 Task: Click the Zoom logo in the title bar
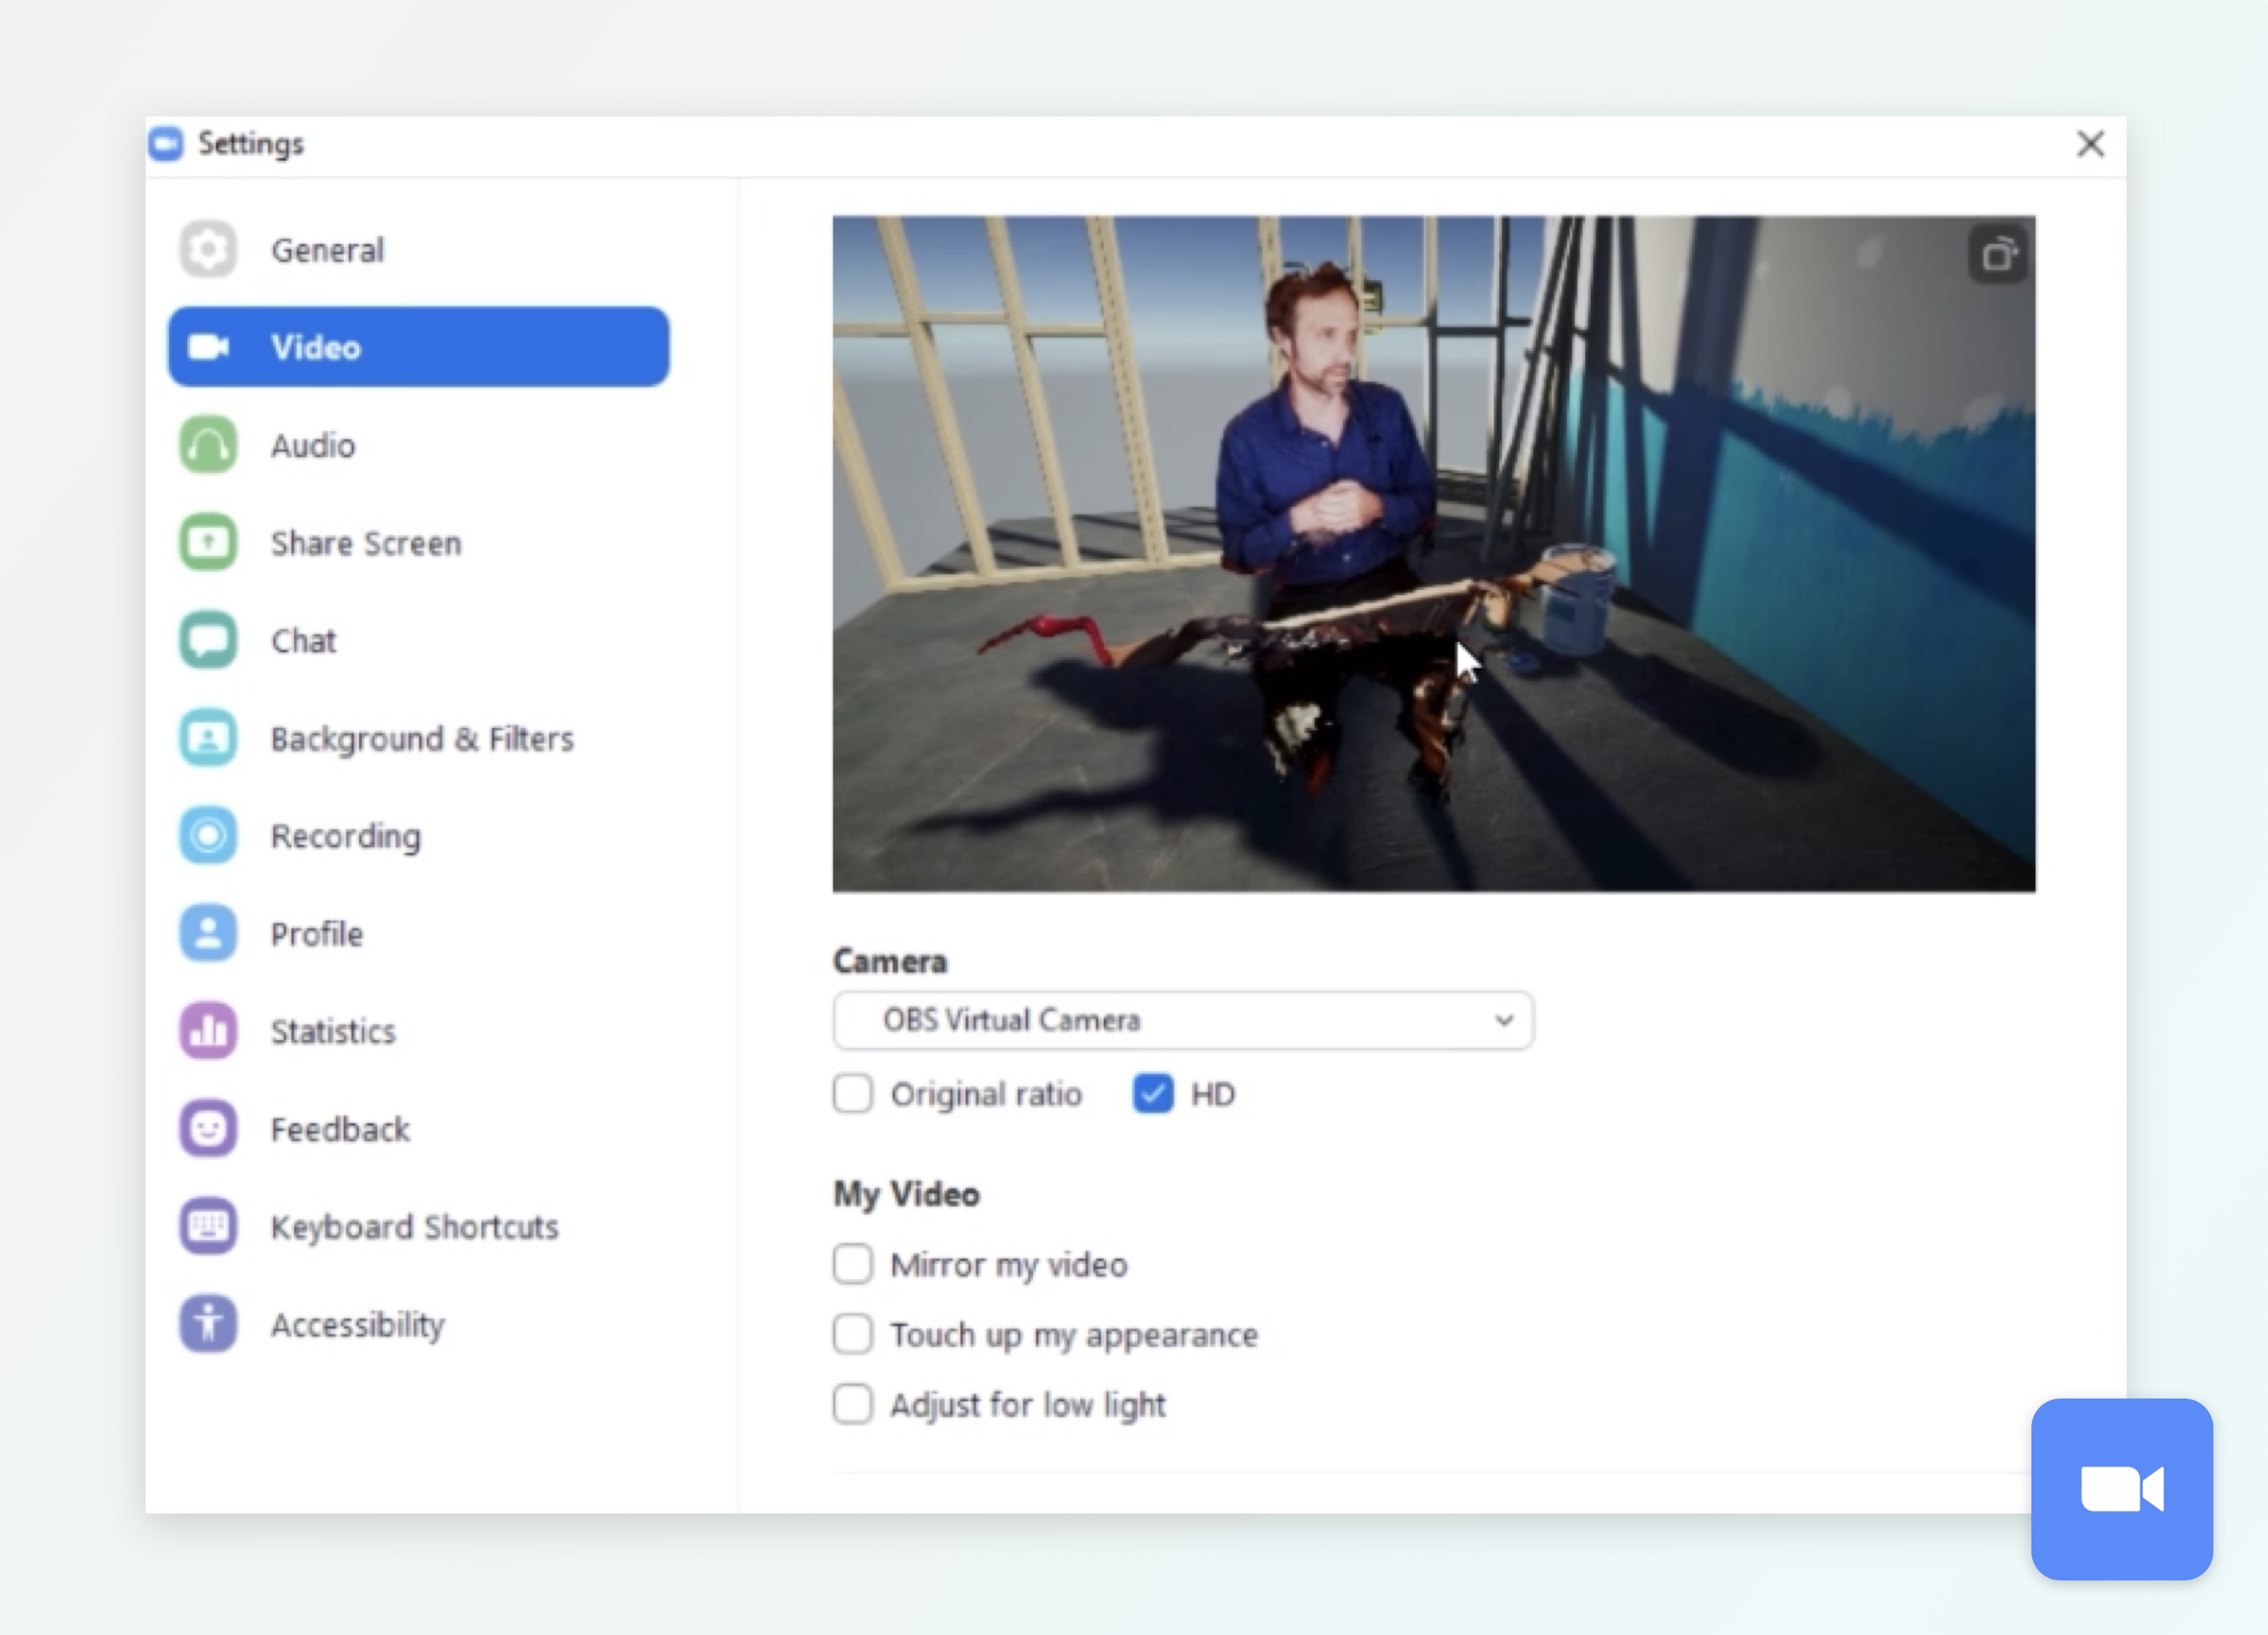[166, 144]
